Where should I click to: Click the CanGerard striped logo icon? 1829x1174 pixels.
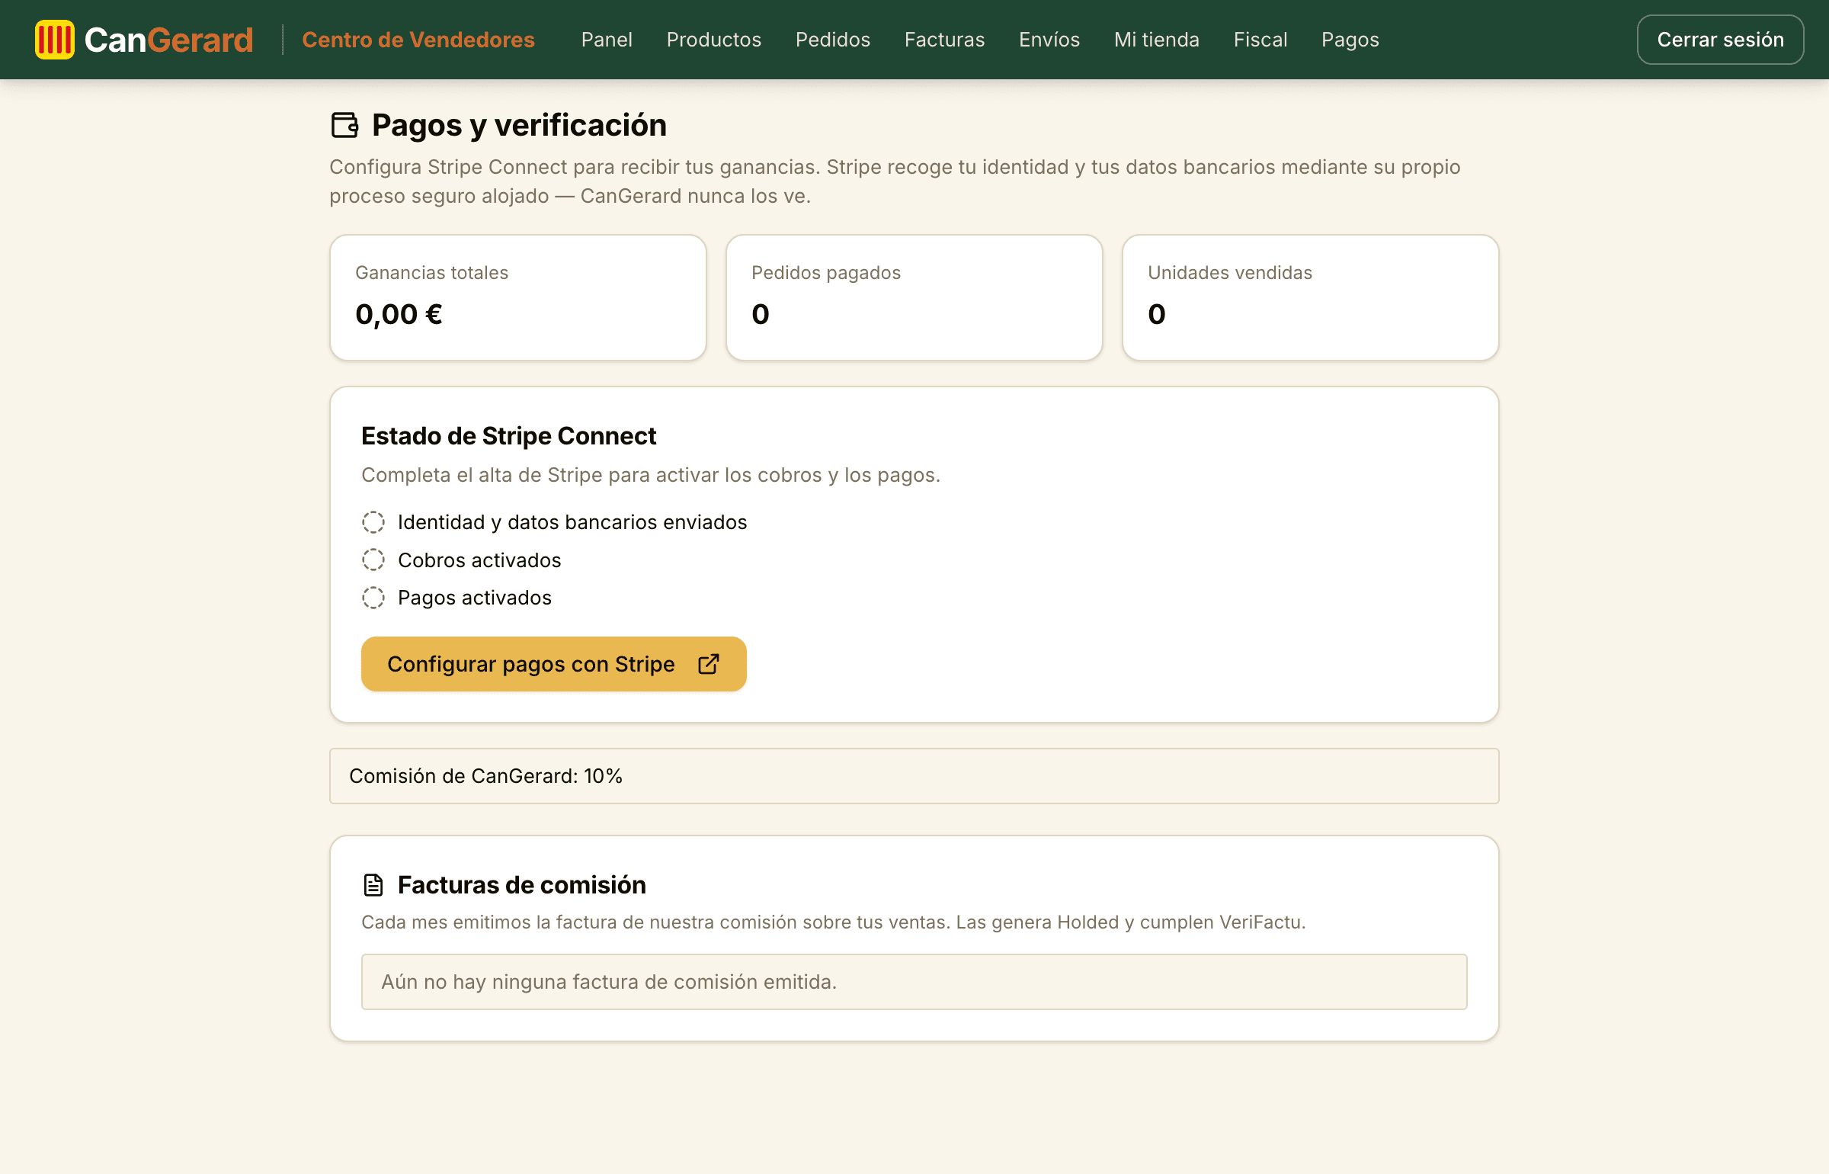coord(55,40)
